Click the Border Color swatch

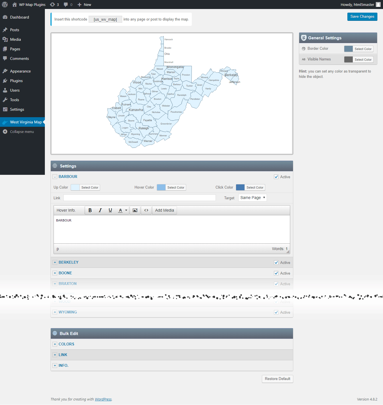[349, 49]
